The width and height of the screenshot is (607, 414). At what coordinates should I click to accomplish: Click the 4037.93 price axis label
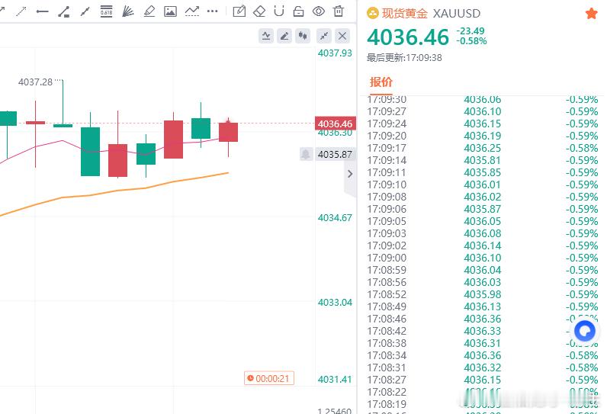coord(335,53)
